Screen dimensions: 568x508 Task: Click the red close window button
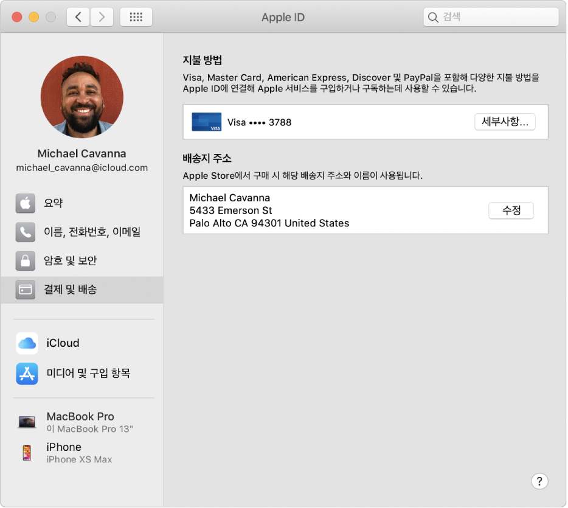click(17, 17)
